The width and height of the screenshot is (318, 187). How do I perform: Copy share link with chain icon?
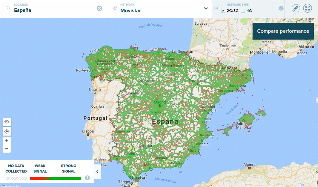[x=296, y=8]
